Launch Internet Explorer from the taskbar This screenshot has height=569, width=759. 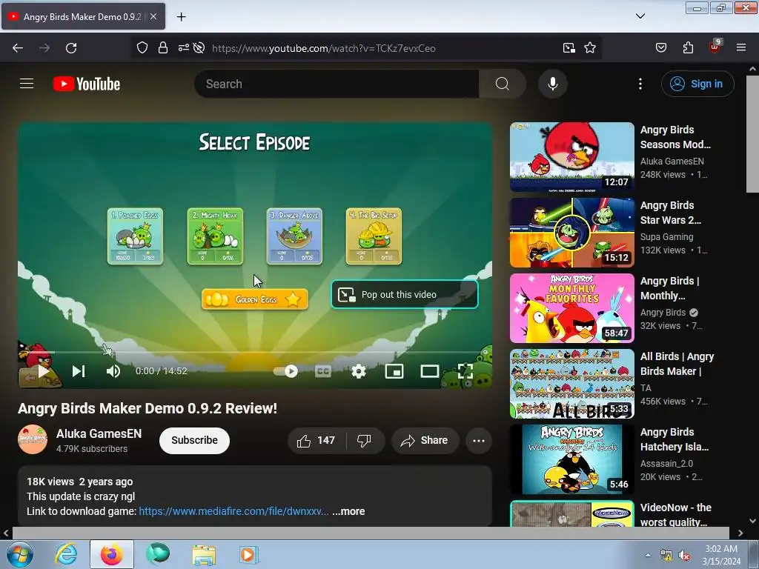pos(66,554)
